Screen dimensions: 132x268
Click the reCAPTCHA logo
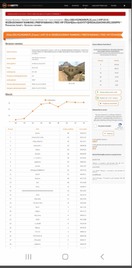(120, 125)
